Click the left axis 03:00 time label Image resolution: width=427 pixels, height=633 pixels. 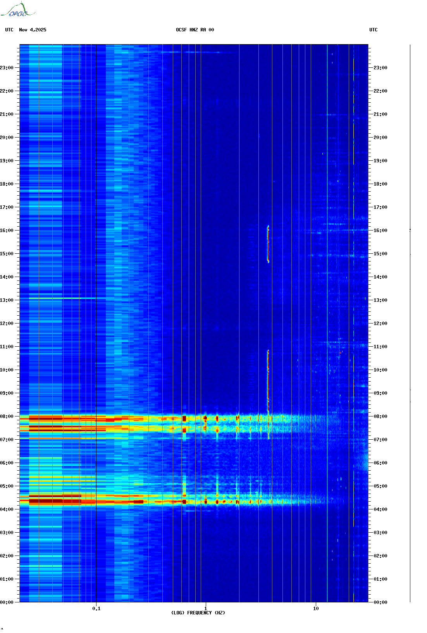7,533
